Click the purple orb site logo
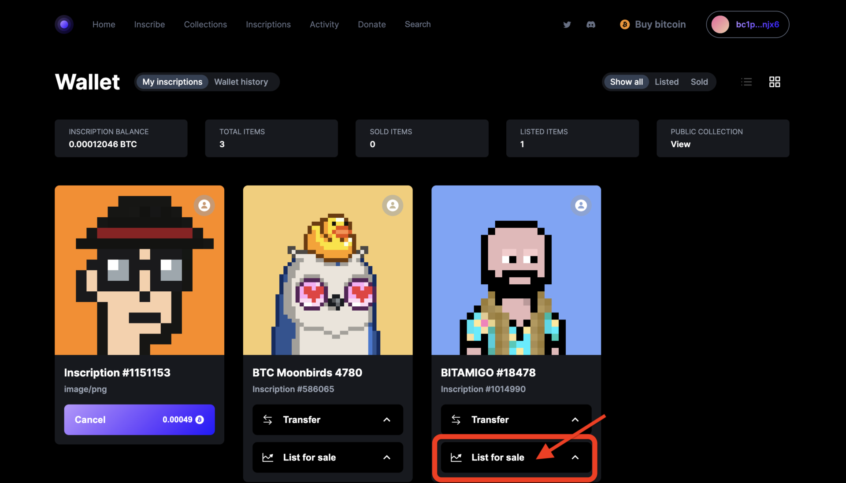The image size is (846, 483). point(64,24)
